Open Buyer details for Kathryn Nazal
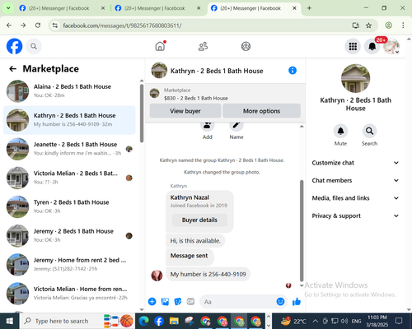Image resolution: width=412 pixels, height=329 pixels. click(x=199, y=220)
